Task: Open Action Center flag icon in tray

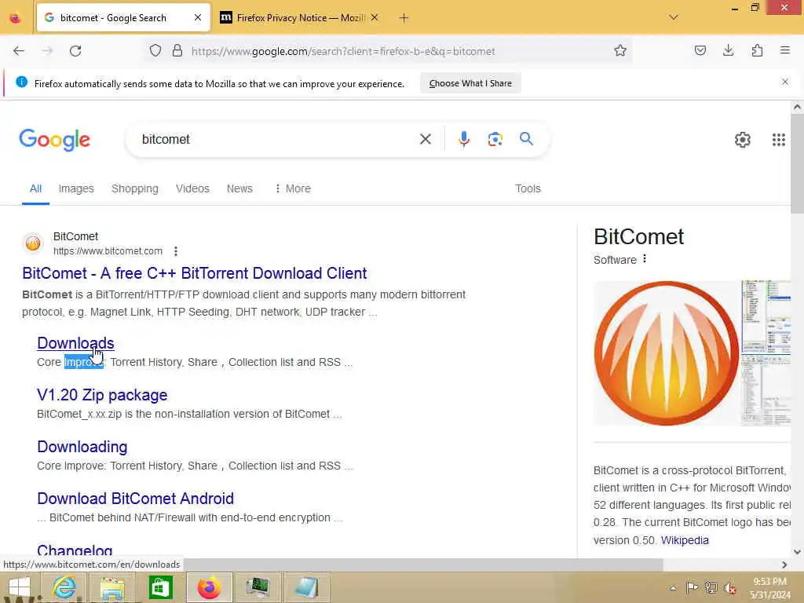Action: click(x=691, y=587)
